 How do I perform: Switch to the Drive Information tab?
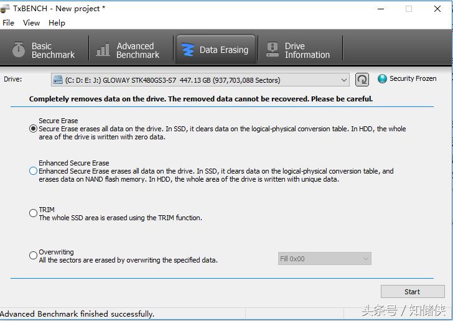[x=299, y=50]
